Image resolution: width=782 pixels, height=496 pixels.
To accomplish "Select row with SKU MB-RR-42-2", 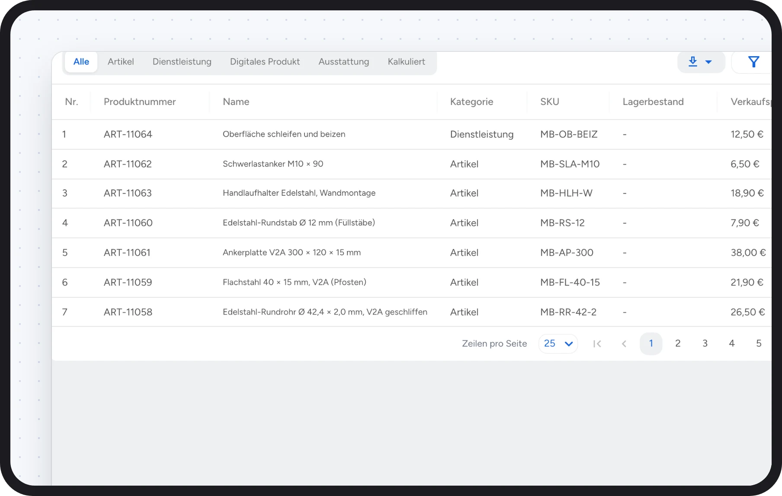I will point(412,312).
